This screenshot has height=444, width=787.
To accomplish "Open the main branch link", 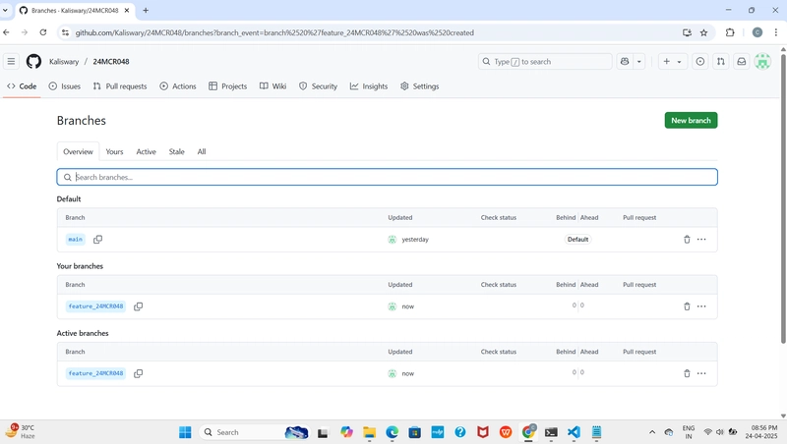I will click(x=76, y=240).
